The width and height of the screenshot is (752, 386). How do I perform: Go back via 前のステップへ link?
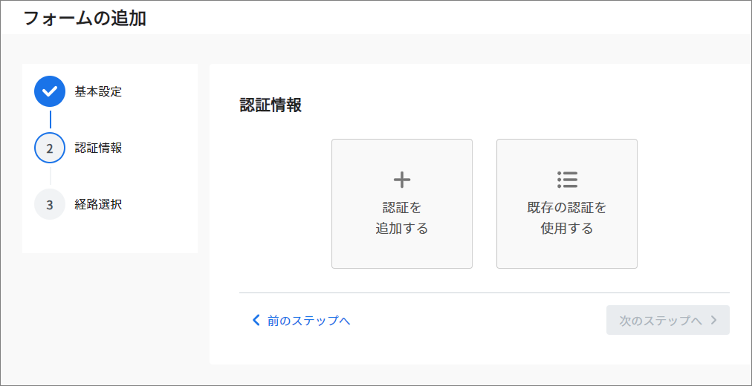click(x=301, y=321)
